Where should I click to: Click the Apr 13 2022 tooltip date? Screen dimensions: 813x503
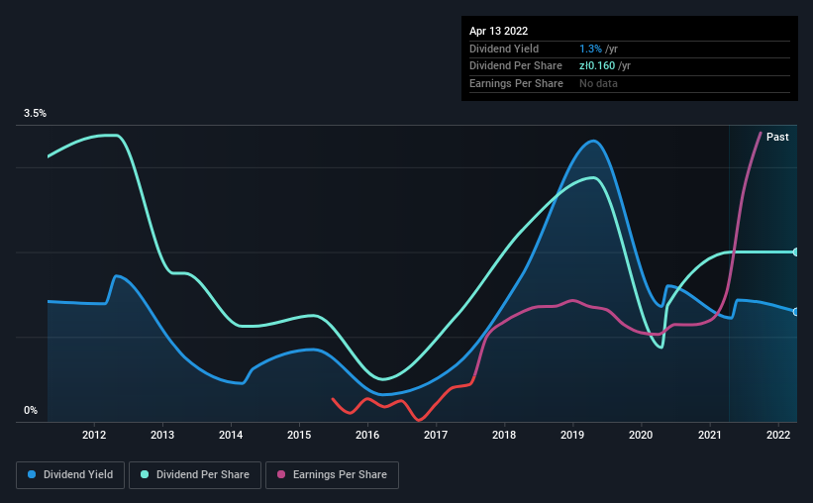pos(498,31)
